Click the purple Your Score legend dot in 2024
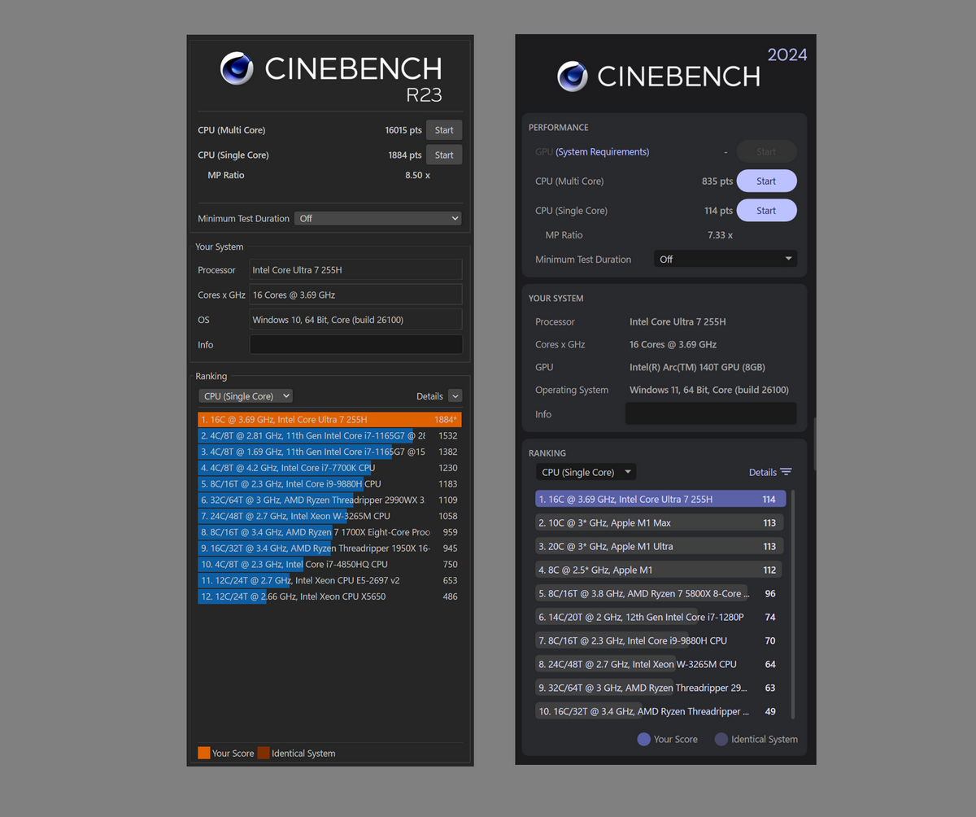This screenshot has height=817, width=976. [643, 739]
